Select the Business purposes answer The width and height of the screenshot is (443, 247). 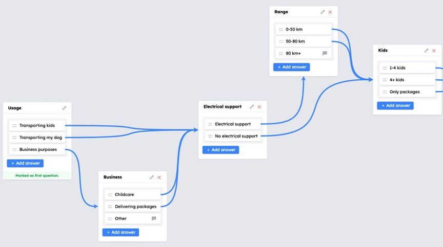click(37, 149)
